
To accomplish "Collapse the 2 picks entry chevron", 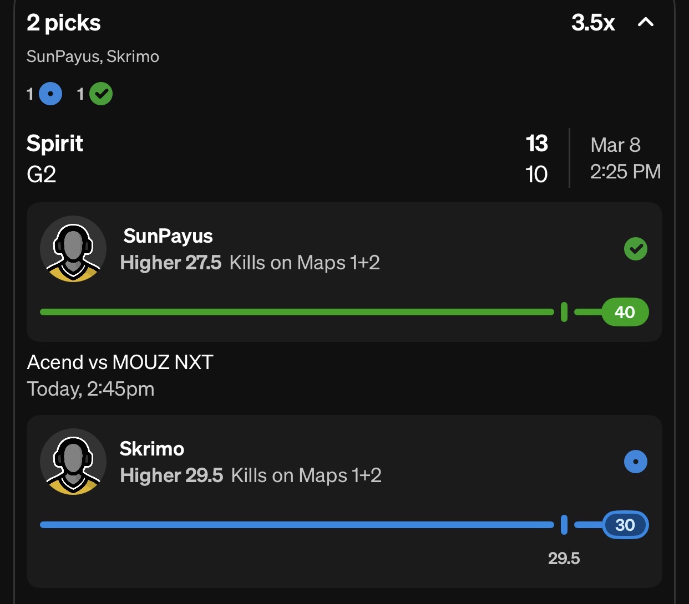I will pos(646,23).
